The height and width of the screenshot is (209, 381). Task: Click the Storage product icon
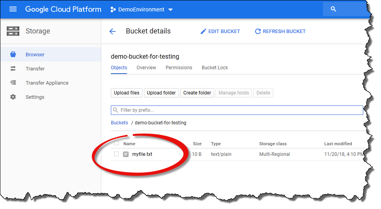(x=13, y=31)
